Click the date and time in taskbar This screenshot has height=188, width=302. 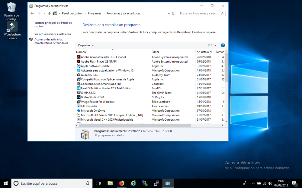[x=281, y=183]
